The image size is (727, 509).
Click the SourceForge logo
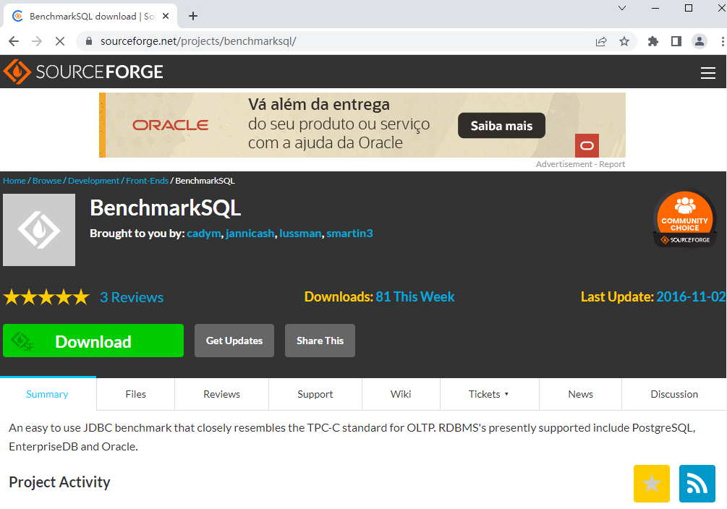pos(82,71)
